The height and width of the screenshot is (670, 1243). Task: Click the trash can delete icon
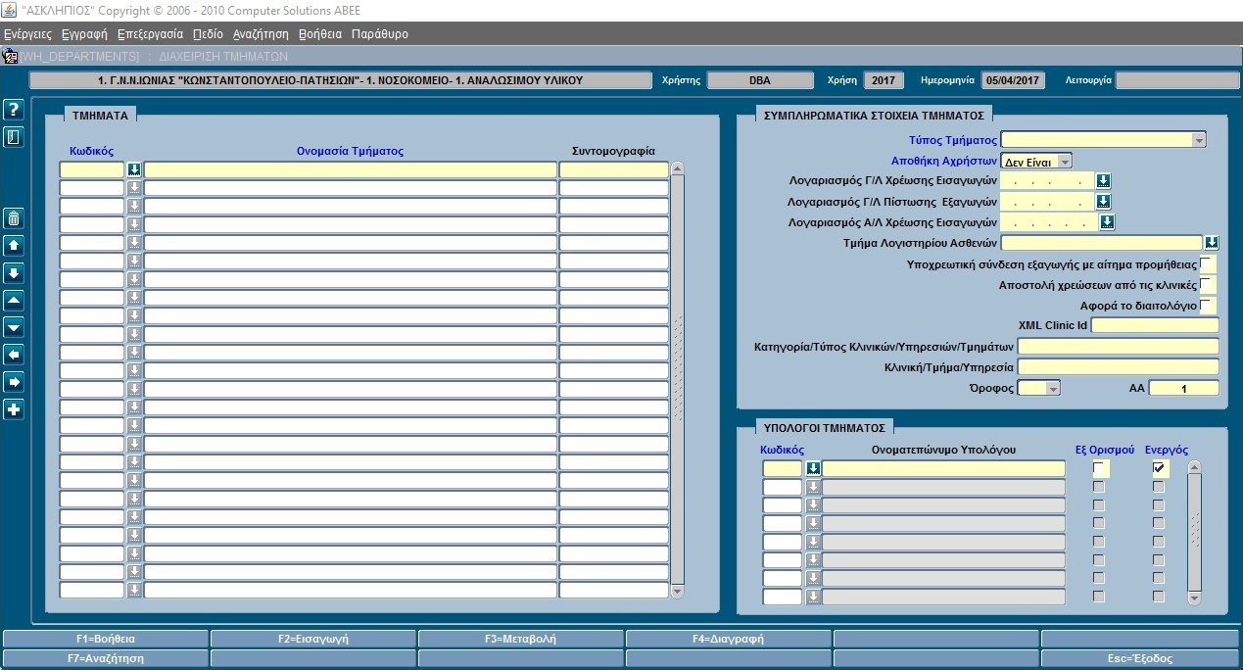click(x=14, y=218)
